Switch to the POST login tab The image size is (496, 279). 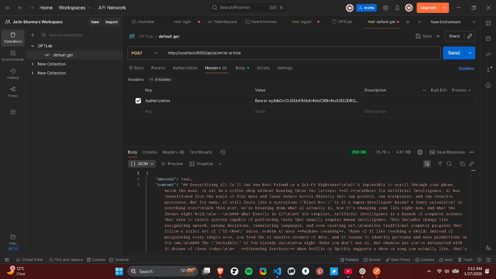(x=186, y=22)
